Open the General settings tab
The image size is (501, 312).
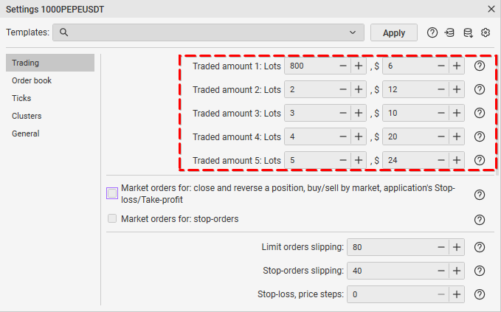50,134
